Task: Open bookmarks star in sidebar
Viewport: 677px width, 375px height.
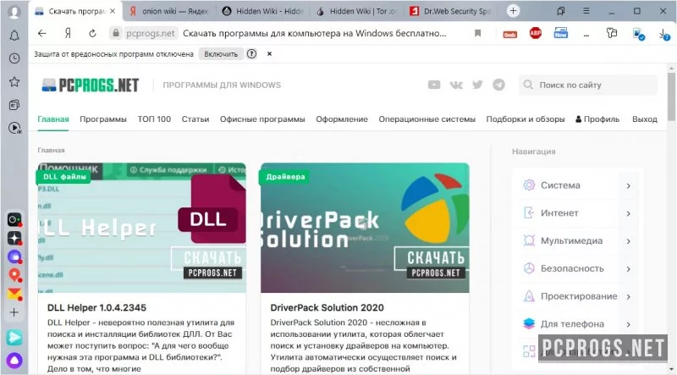Action: 14,81
